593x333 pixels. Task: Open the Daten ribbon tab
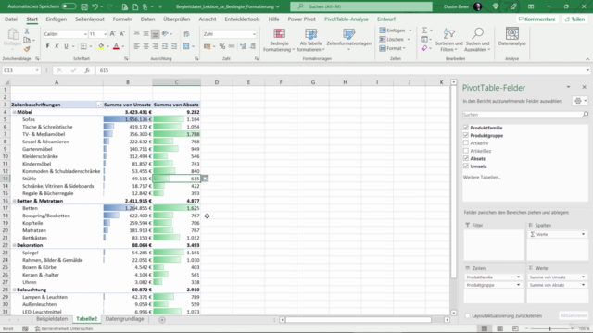pyautogui.click(x=147, y=18)
